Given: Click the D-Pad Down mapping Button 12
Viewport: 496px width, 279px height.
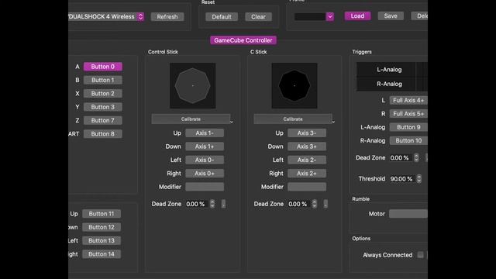Looking at the screenshot, I should [102, 227].
